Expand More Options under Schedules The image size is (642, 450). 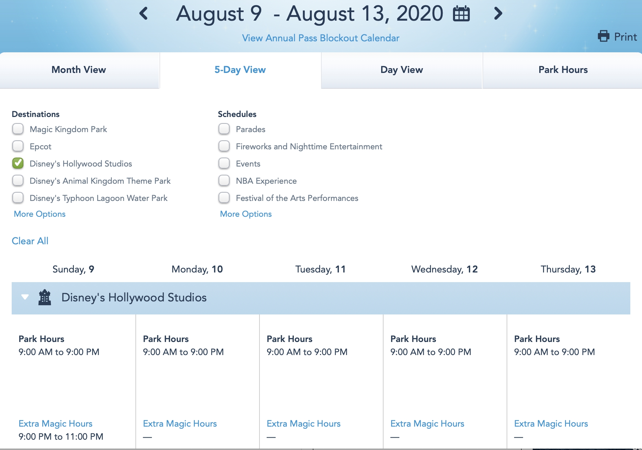pos(246,214)
